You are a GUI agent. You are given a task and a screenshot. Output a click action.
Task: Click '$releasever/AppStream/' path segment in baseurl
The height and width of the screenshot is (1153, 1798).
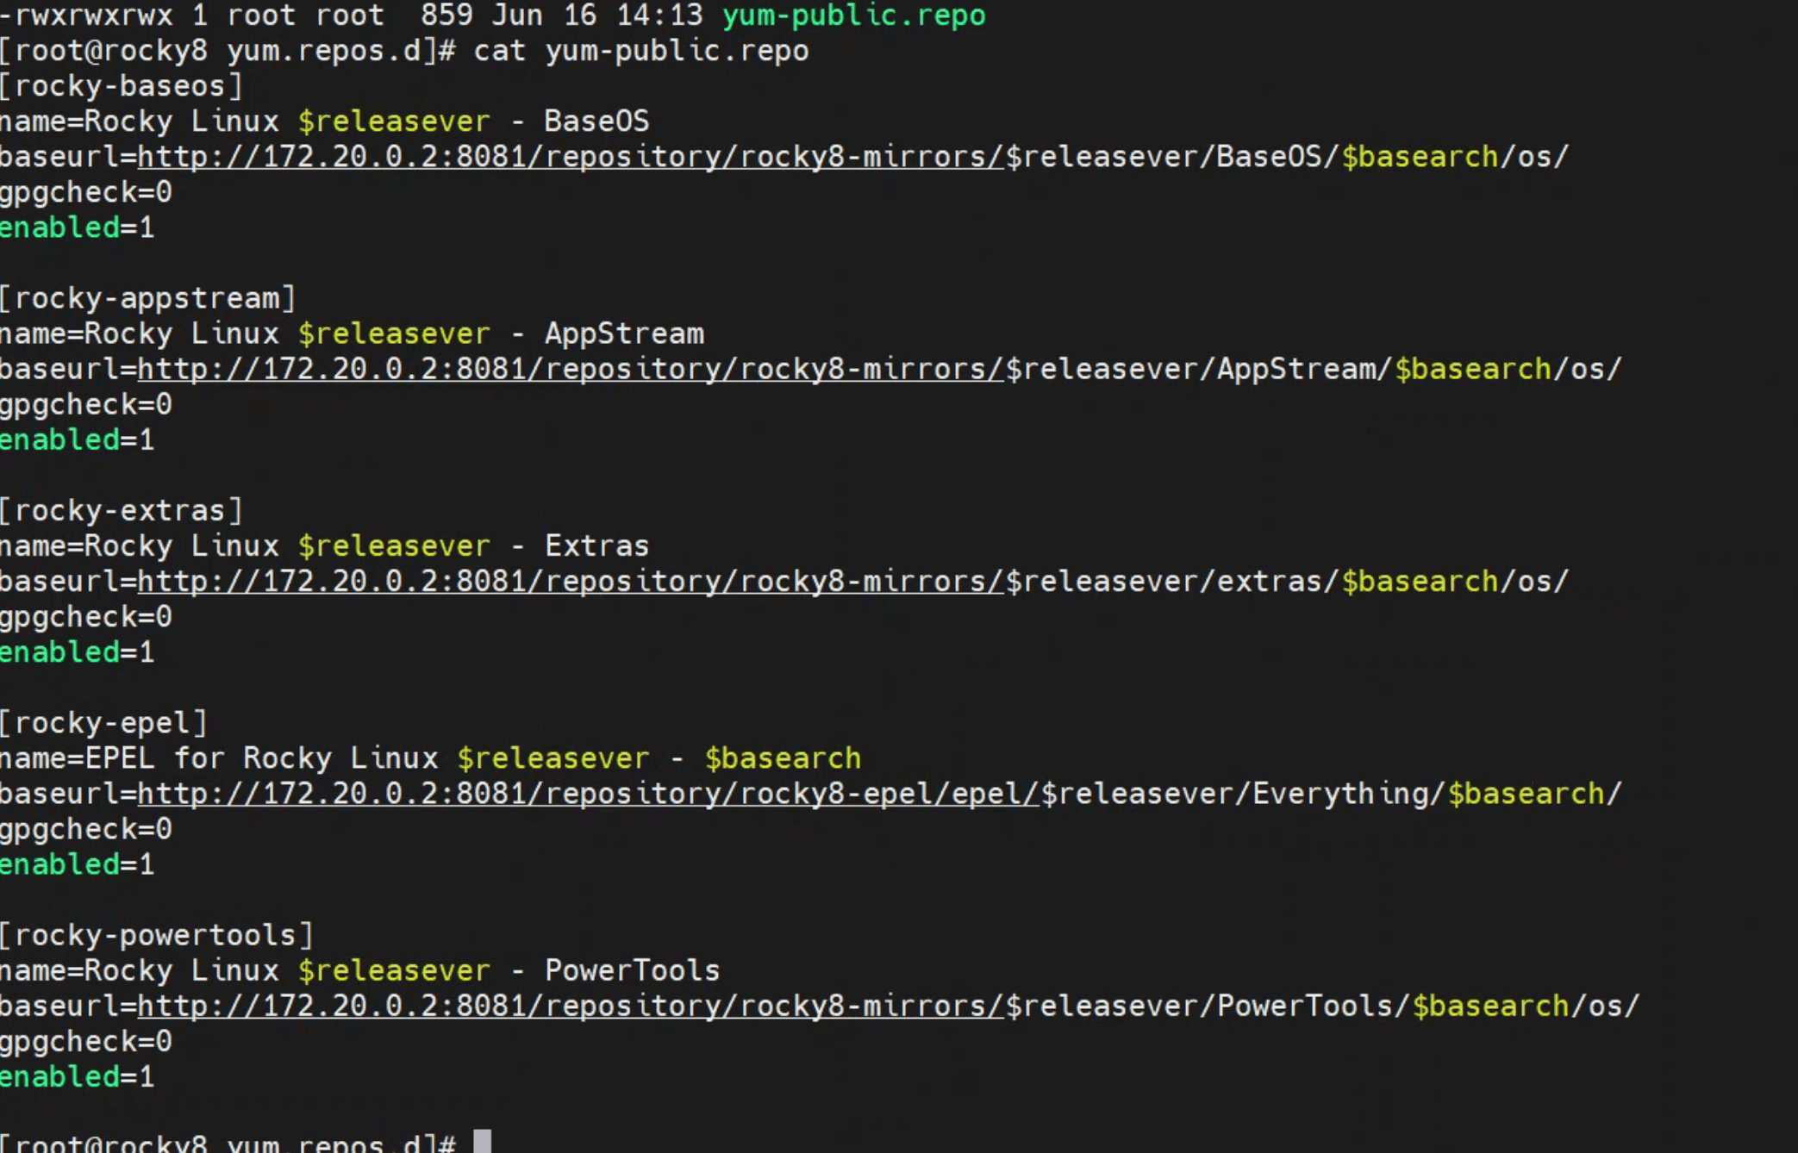coord(1200,369)
